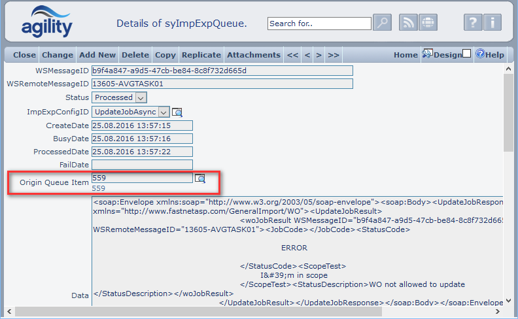Screen dimensions: 518x319
Task: Open the ImpExpConfigID dropdown UpdateJobAsync
Action: (131, 112)
